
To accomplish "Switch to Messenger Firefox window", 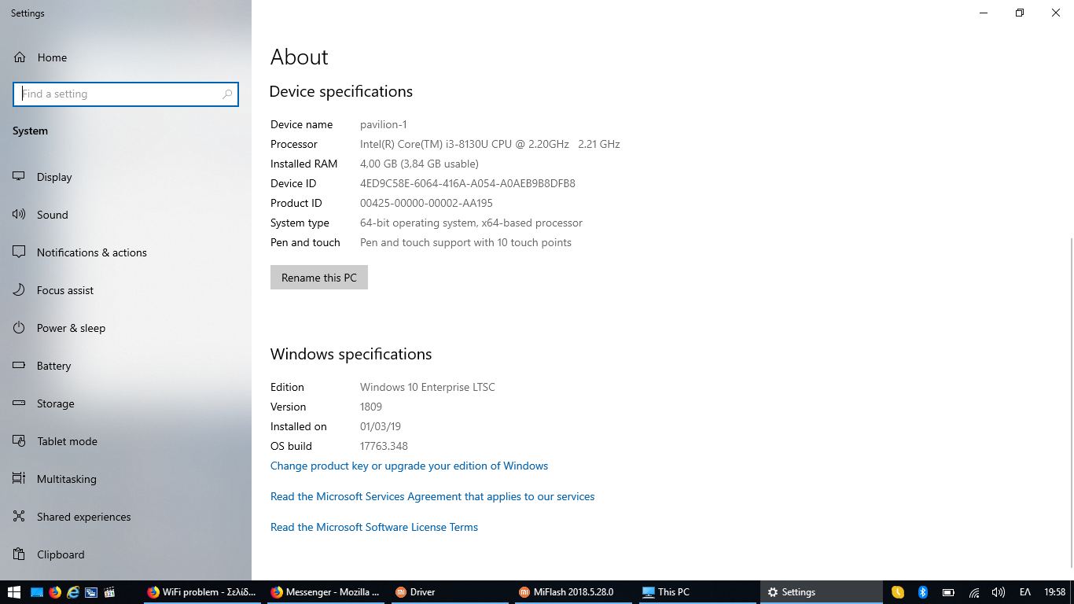I will 325,592.
